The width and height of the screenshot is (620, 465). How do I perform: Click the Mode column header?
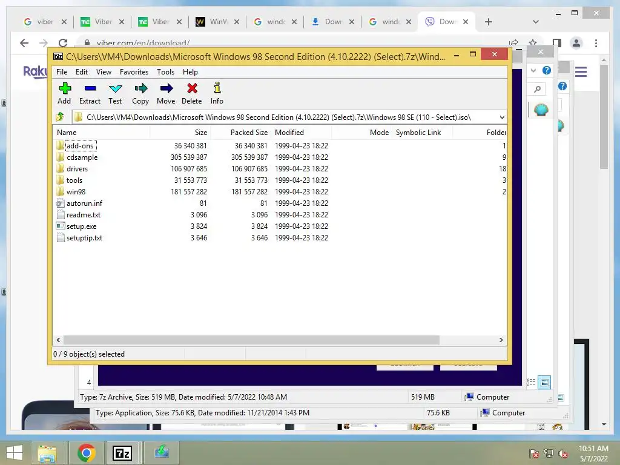click(x=362, y=133)
